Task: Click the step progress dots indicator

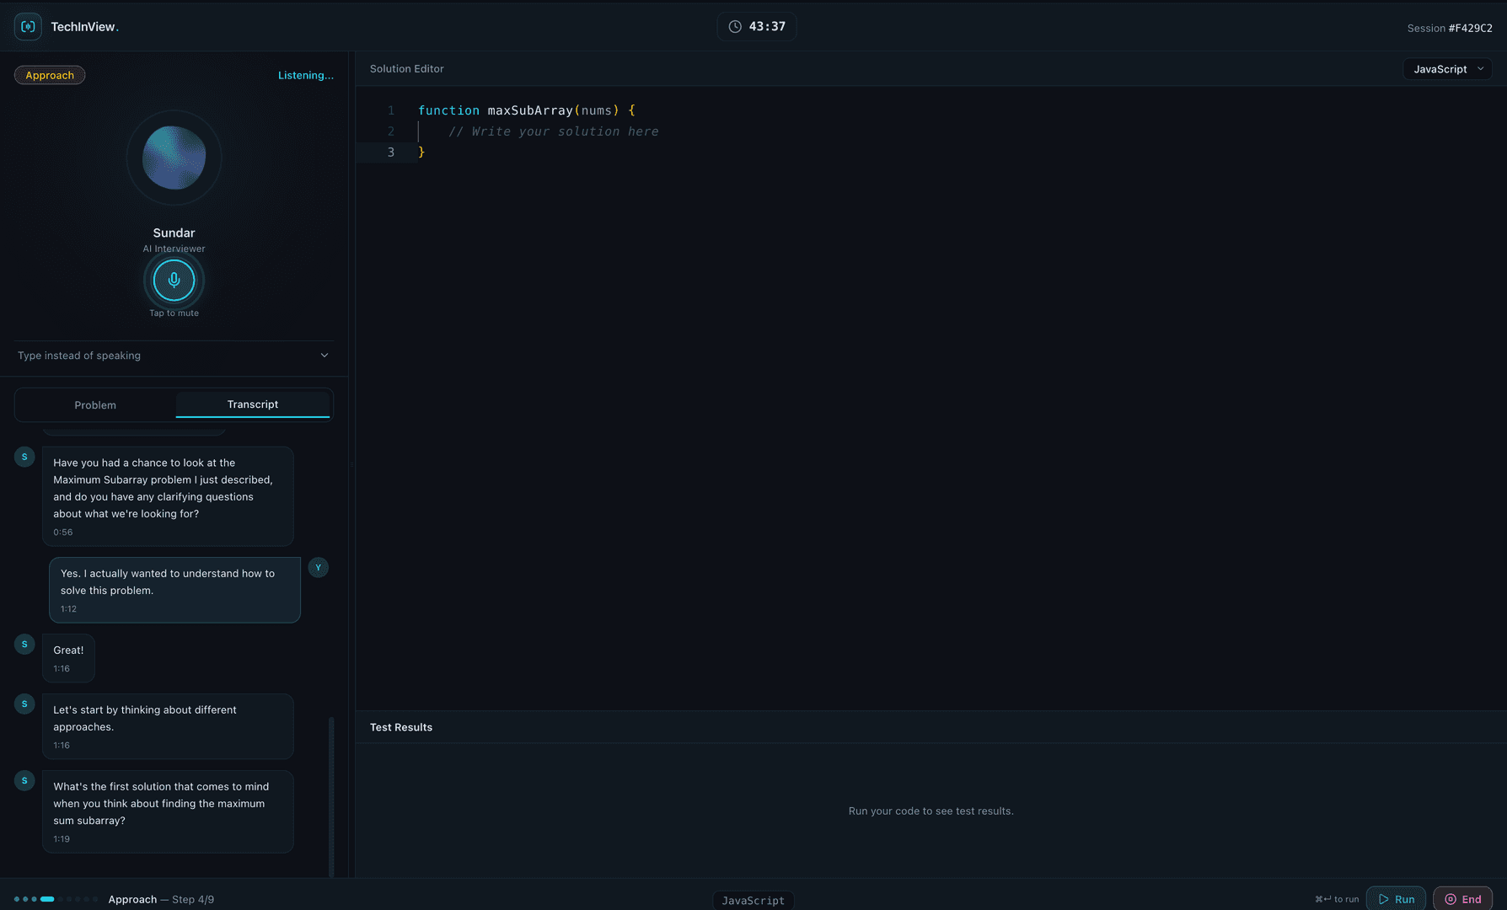Action: pos(56,899)
